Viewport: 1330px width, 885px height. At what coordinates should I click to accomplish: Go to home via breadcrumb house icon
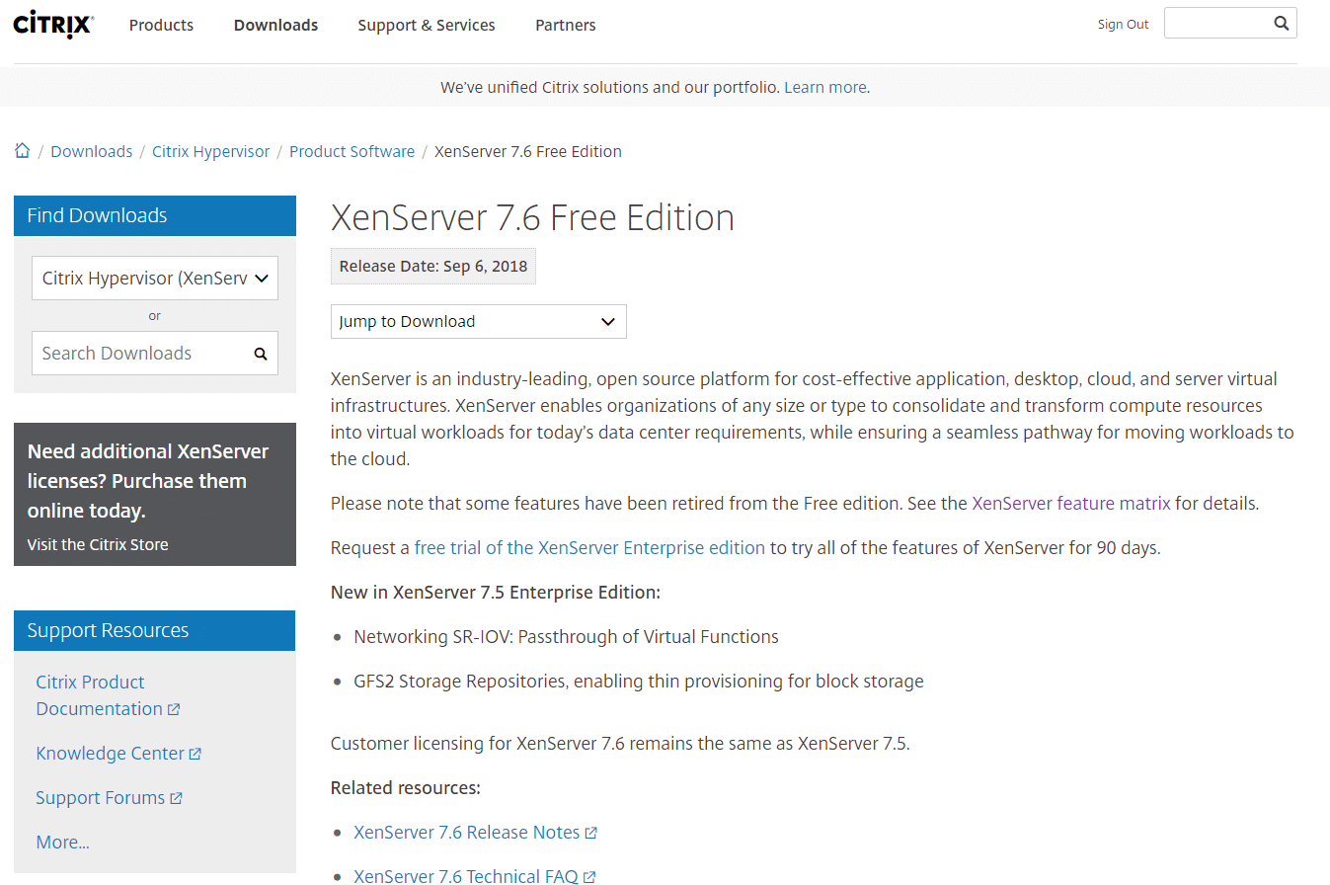tap(22, 151)
